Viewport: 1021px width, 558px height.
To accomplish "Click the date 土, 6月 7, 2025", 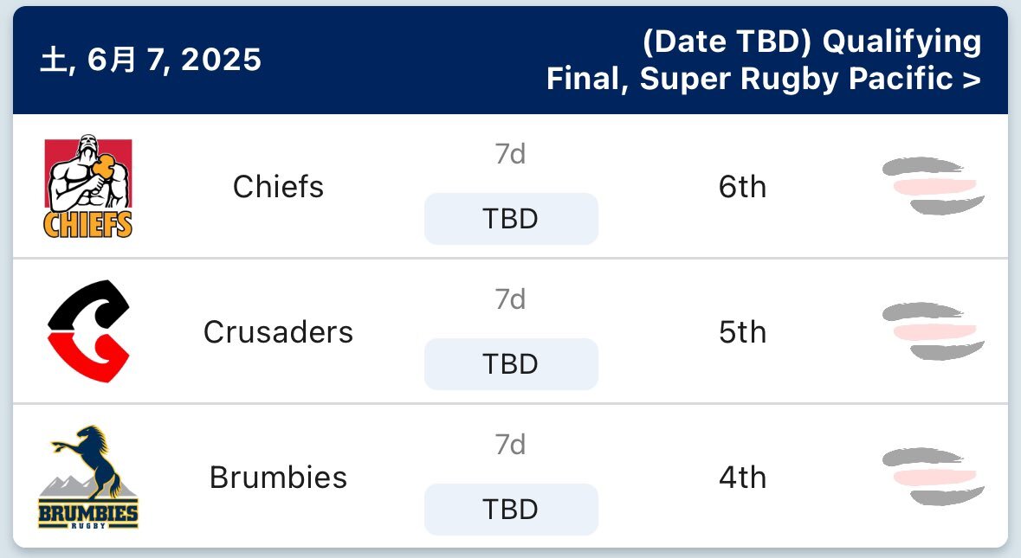I will tap(151, 60).
